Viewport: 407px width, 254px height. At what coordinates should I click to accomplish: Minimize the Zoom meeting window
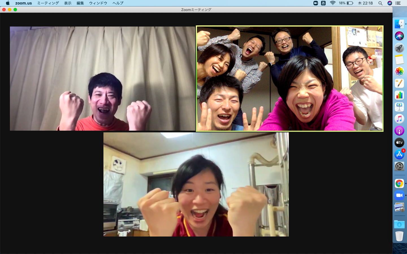coord(10,10)
